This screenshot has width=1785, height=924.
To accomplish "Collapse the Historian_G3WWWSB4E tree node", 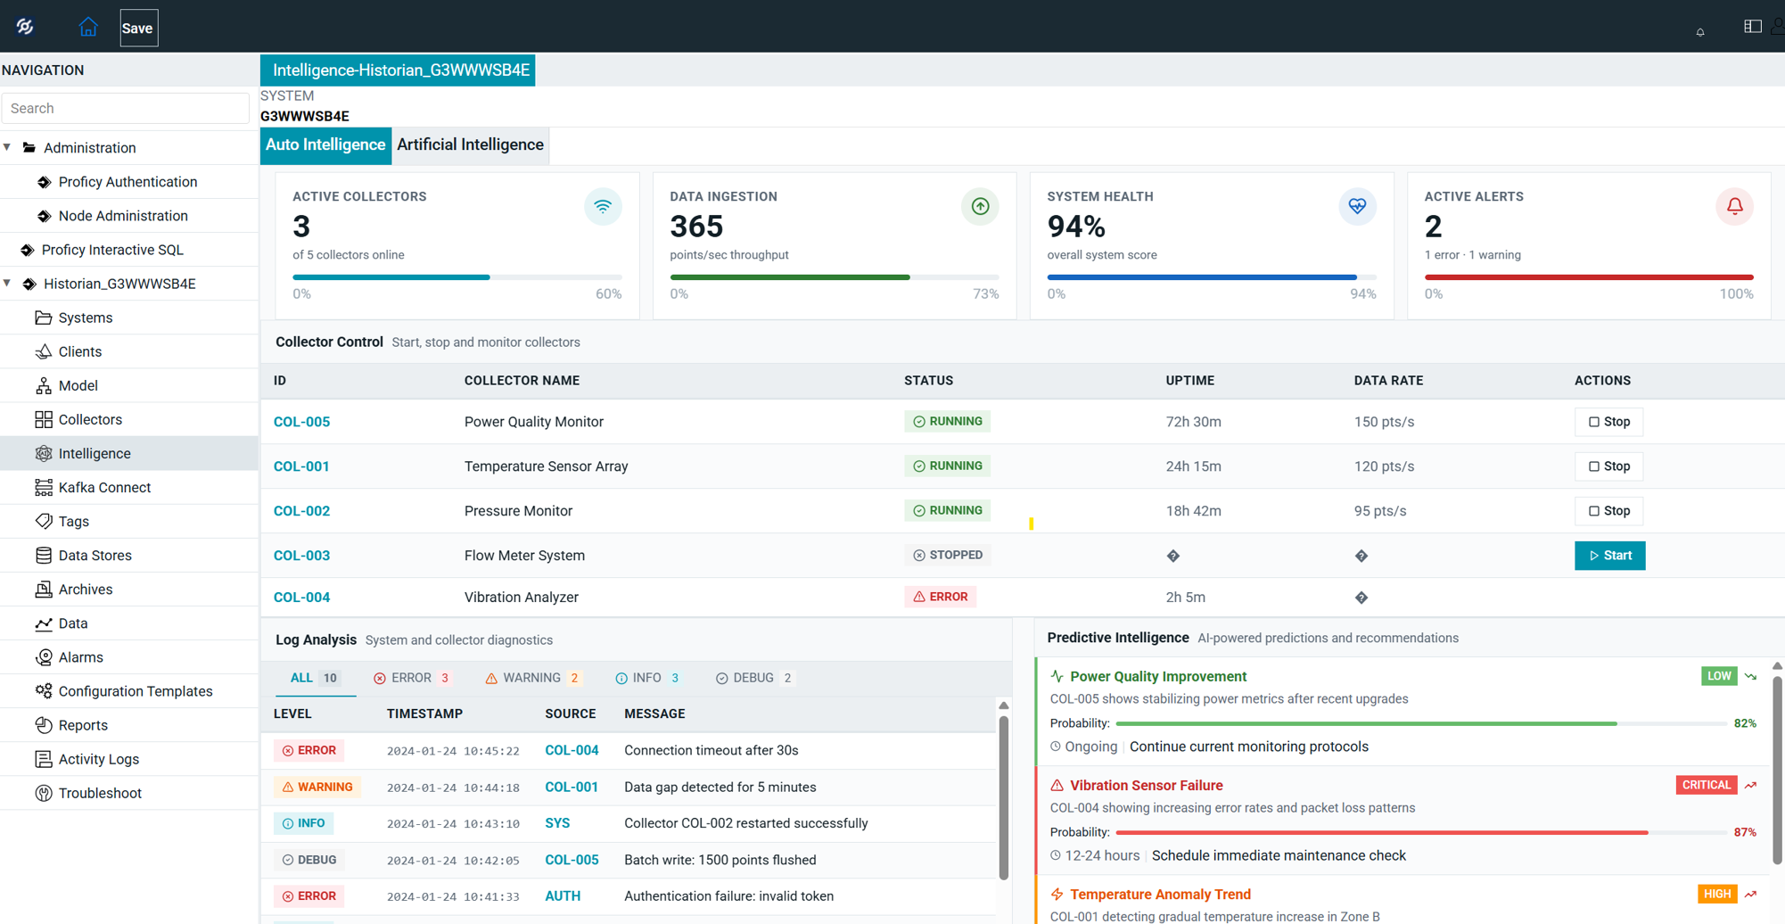I will [8, 284].
